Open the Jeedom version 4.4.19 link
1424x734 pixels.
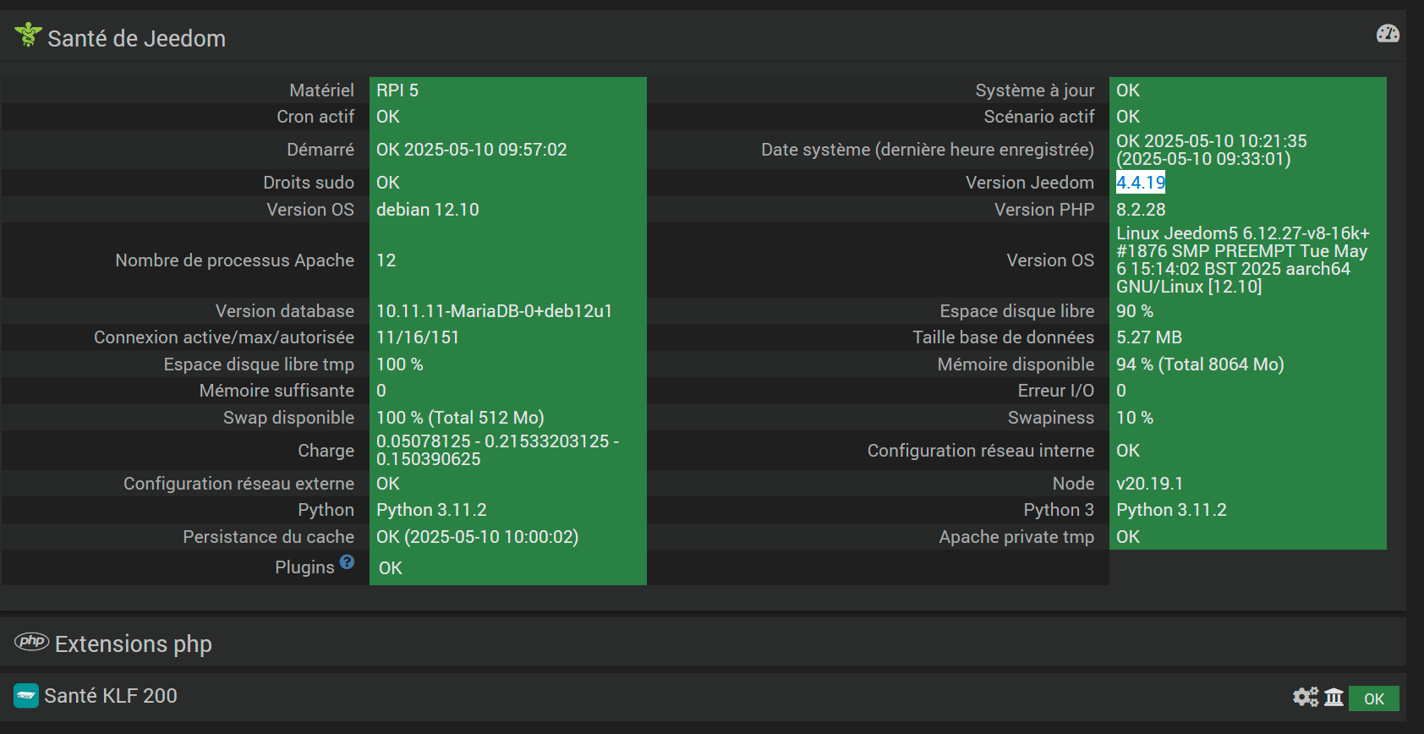[x=1141, y=183]
